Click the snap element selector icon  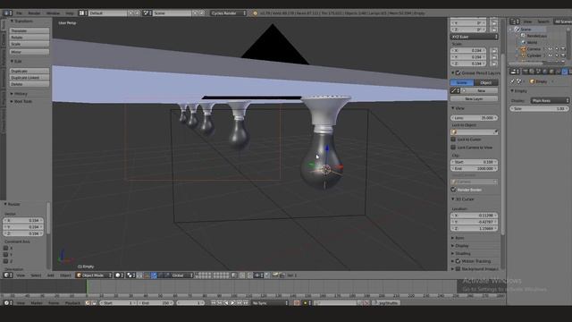coord(258,275)
